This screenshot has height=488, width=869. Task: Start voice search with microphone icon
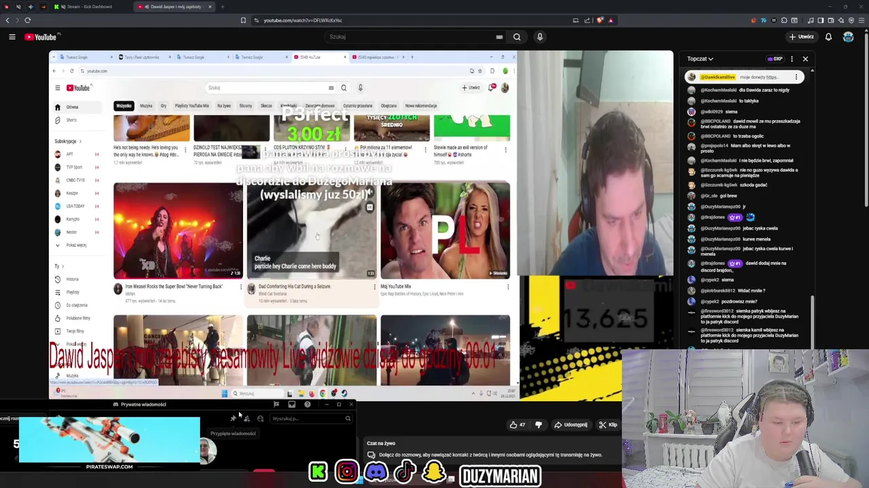540,37
